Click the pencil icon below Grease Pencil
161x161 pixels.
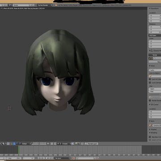150,59
